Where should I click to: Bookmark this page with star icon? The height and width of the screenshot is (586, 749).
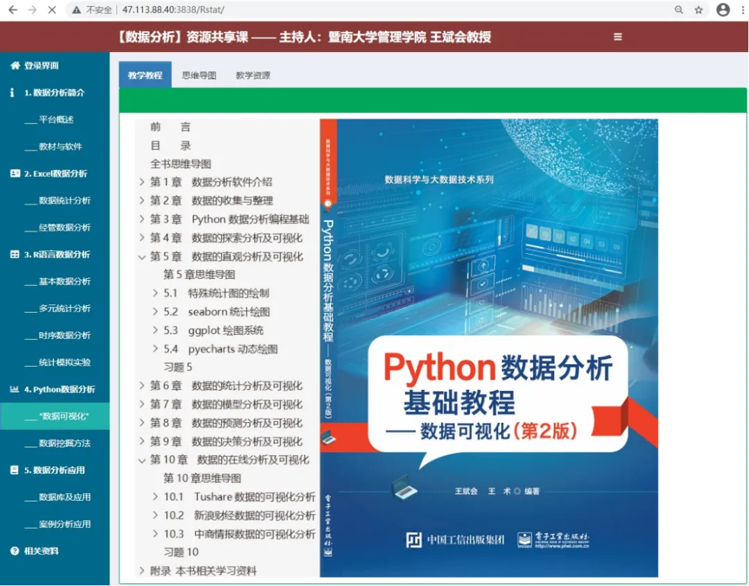(698, 10)
